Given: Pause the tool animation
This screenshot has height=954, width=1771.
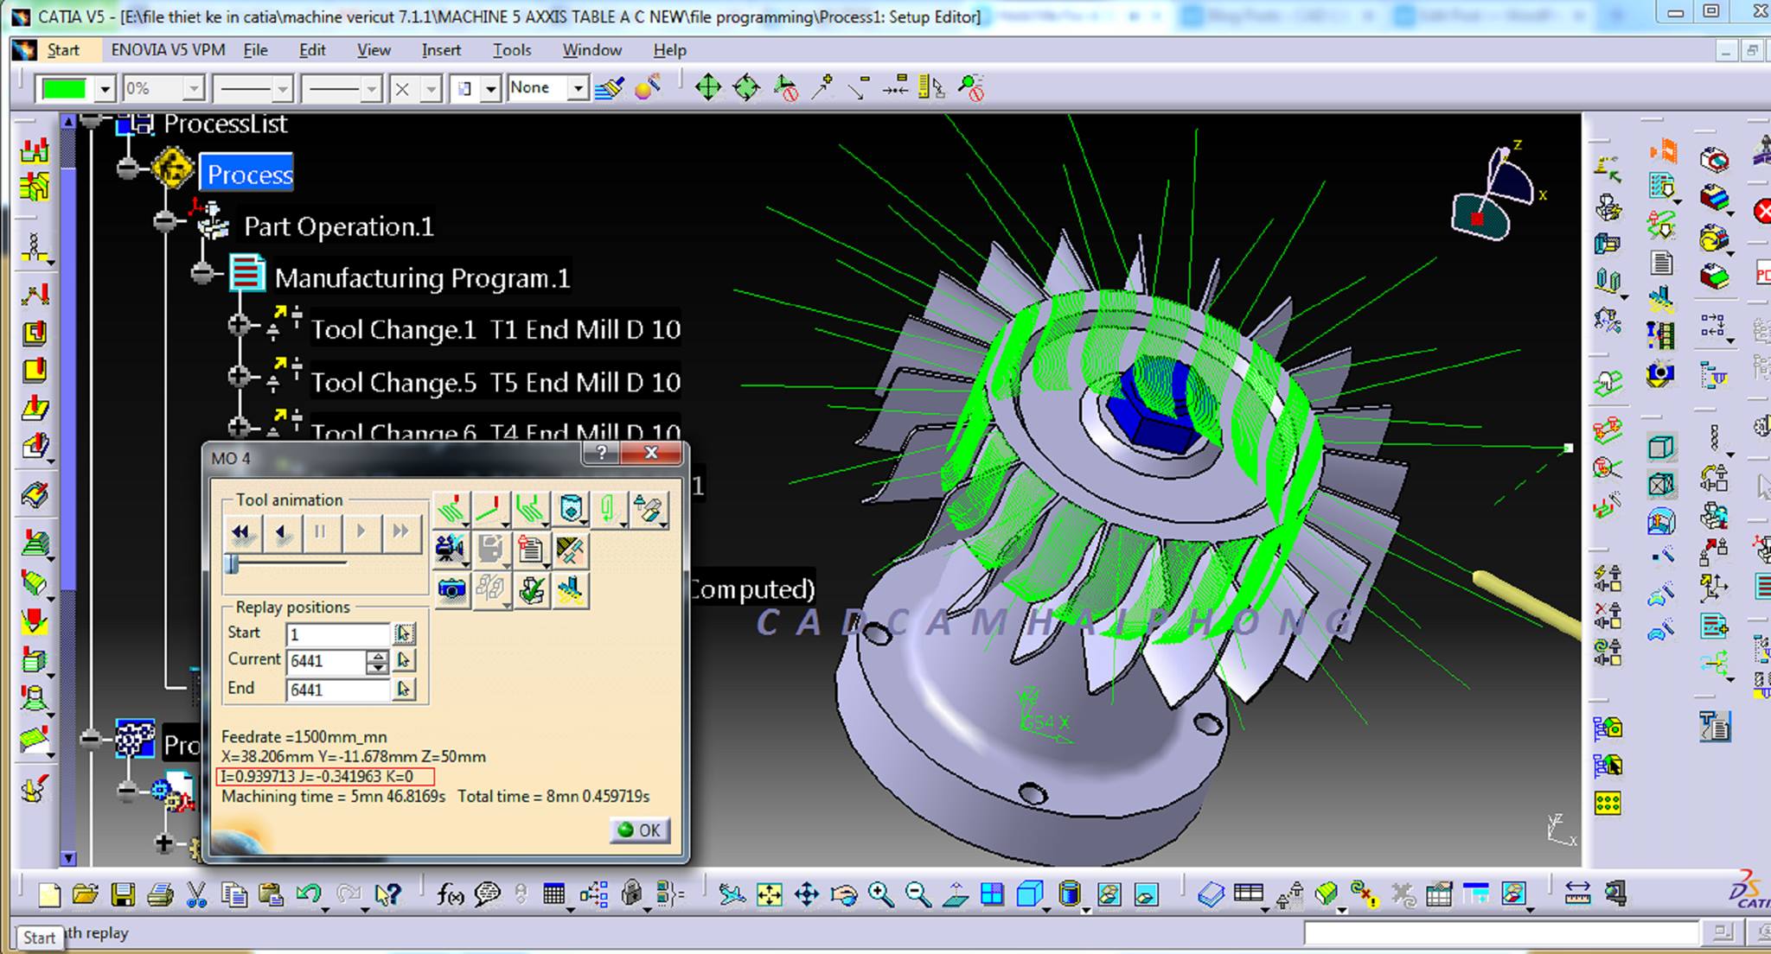Looking at the screenshot, I should 321,532.
